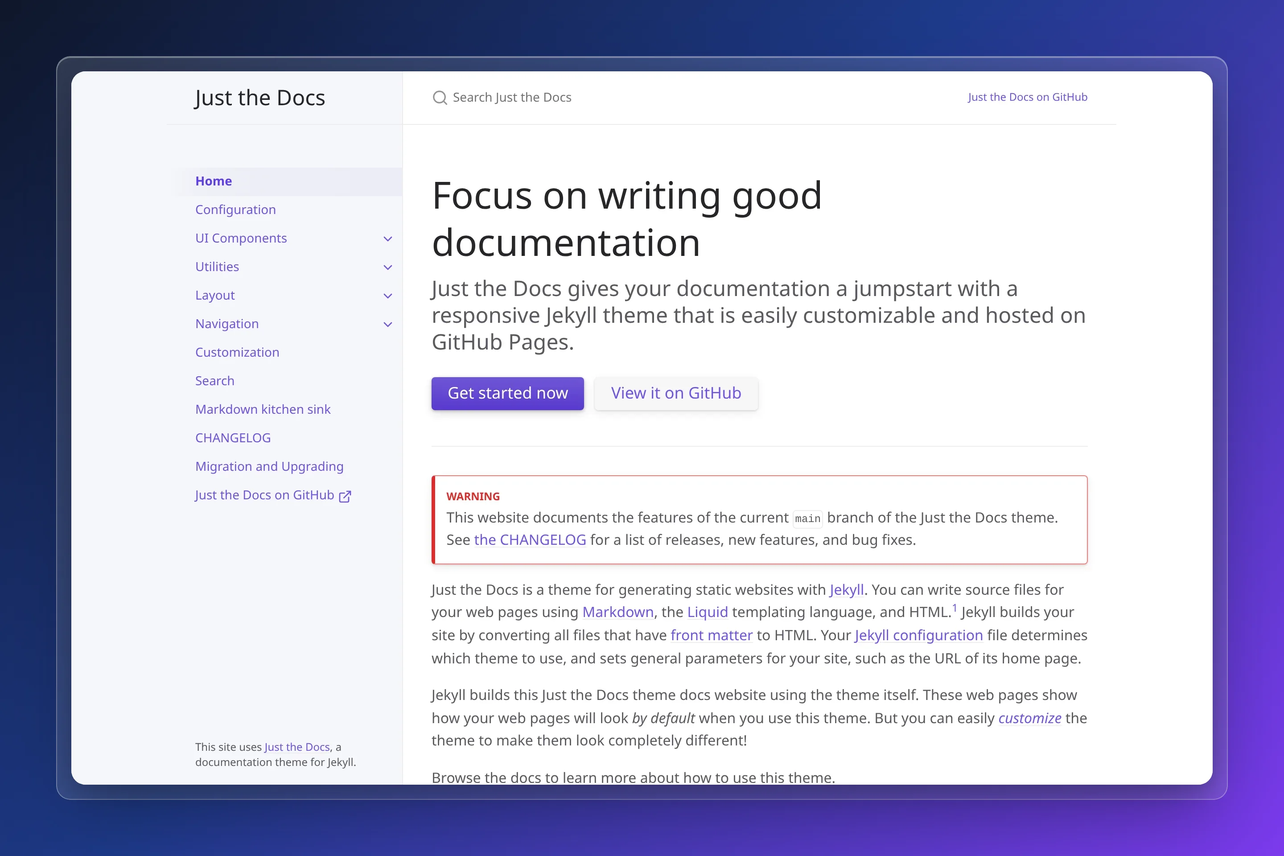Click the WARNING callout title
The image size is (1284, 856).
[x=473, y=496]
